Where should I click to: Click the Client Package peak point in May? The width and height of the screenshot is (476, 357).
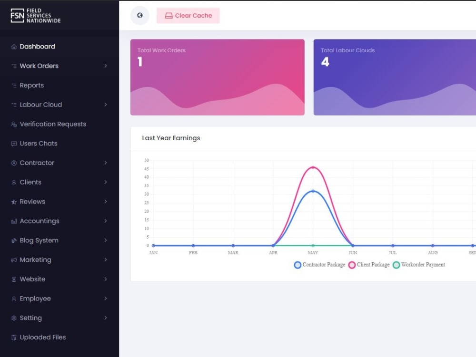point(313,167)
